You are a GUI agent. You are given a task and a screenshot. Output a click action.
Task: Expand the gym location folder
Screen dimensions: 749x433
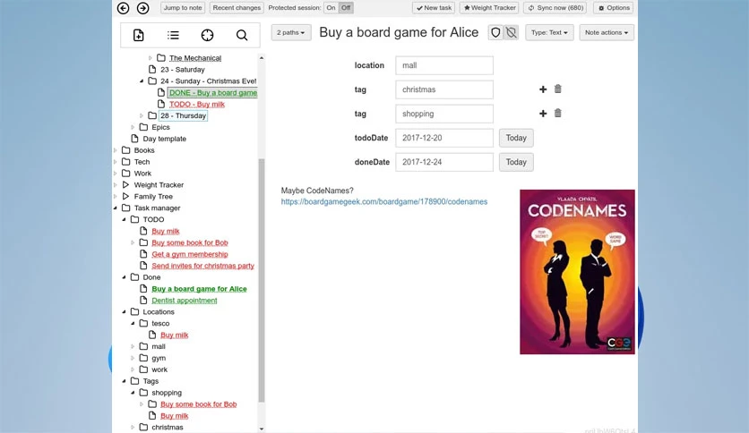click(x=133, y=358)
